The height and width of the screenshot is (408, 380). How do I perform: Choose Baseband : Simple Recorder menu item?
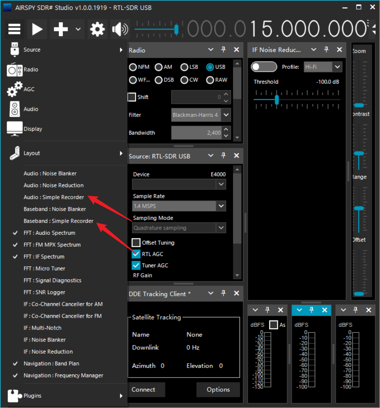click(x=59, y=221)
